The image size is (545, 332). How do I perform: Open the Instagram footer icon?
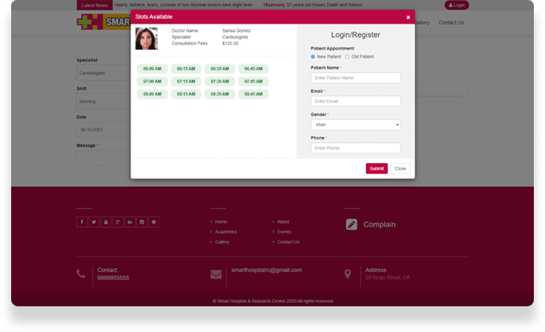142,222
